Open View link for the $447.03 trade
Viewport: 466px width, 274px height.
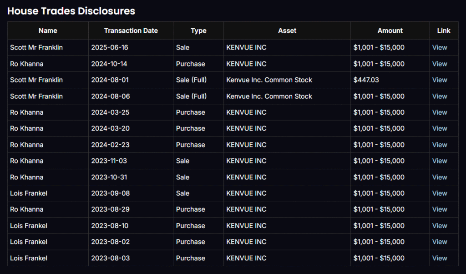click(x=440, y=80)
